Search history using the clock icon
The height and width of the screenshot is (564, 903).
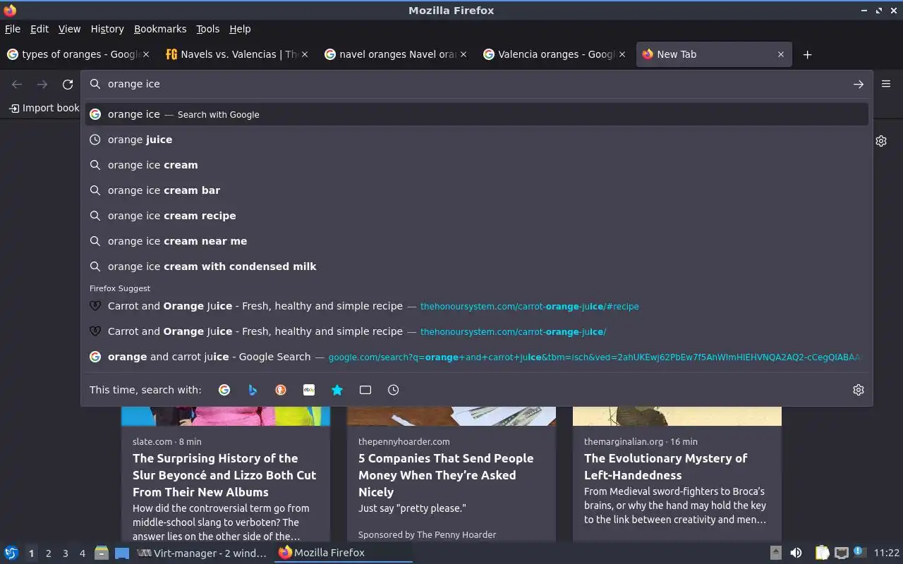coord(394,390)
